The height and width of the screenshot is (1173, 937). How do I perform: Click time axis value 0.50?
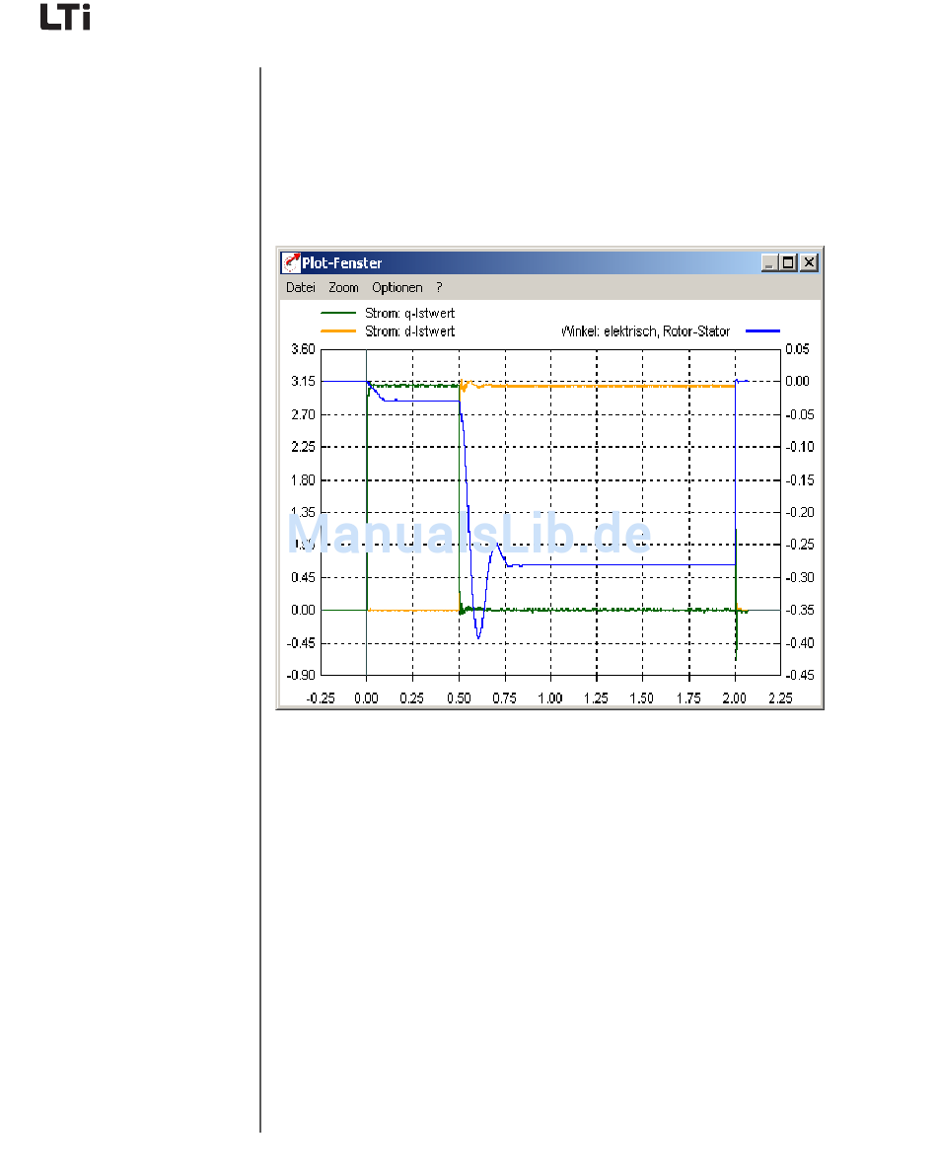(x=460, y=697)
